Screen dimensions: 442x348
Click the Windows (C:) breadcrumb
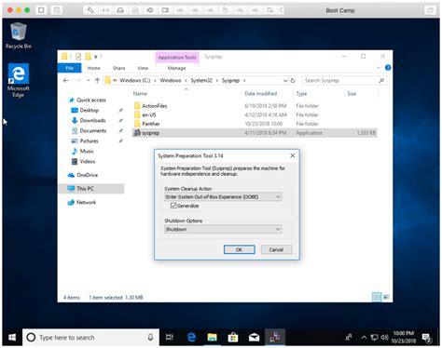point(134,80)
